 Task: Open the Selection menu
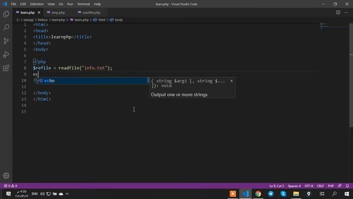click(37, 4)
